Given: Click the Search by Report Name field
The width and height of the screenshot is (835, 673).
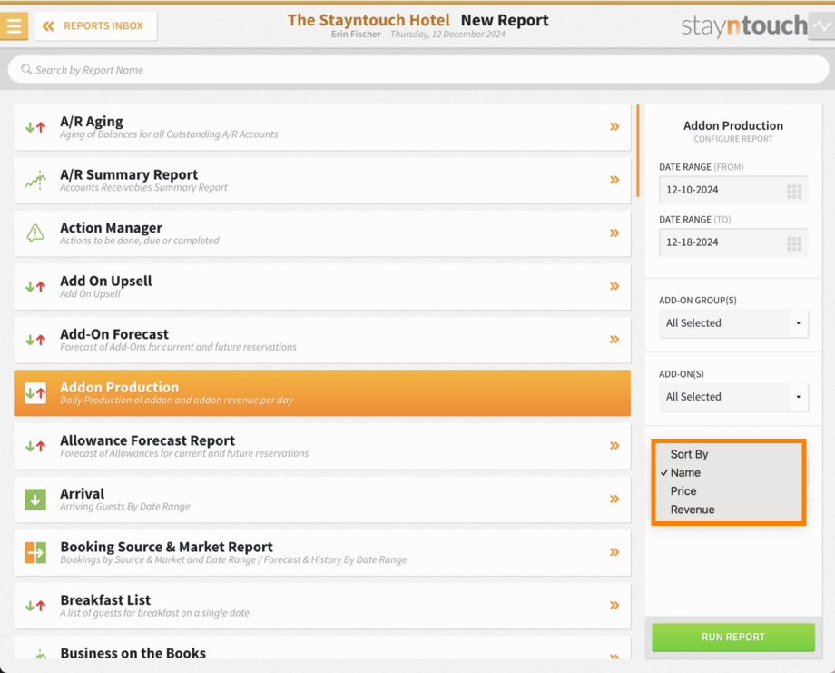Looking at the screenshot, I should (x=418, y=70).
